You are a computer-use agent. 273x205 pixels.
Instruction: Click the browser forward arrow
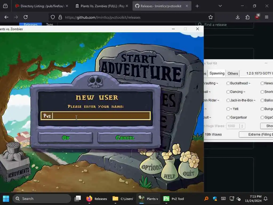click(16, 17)
